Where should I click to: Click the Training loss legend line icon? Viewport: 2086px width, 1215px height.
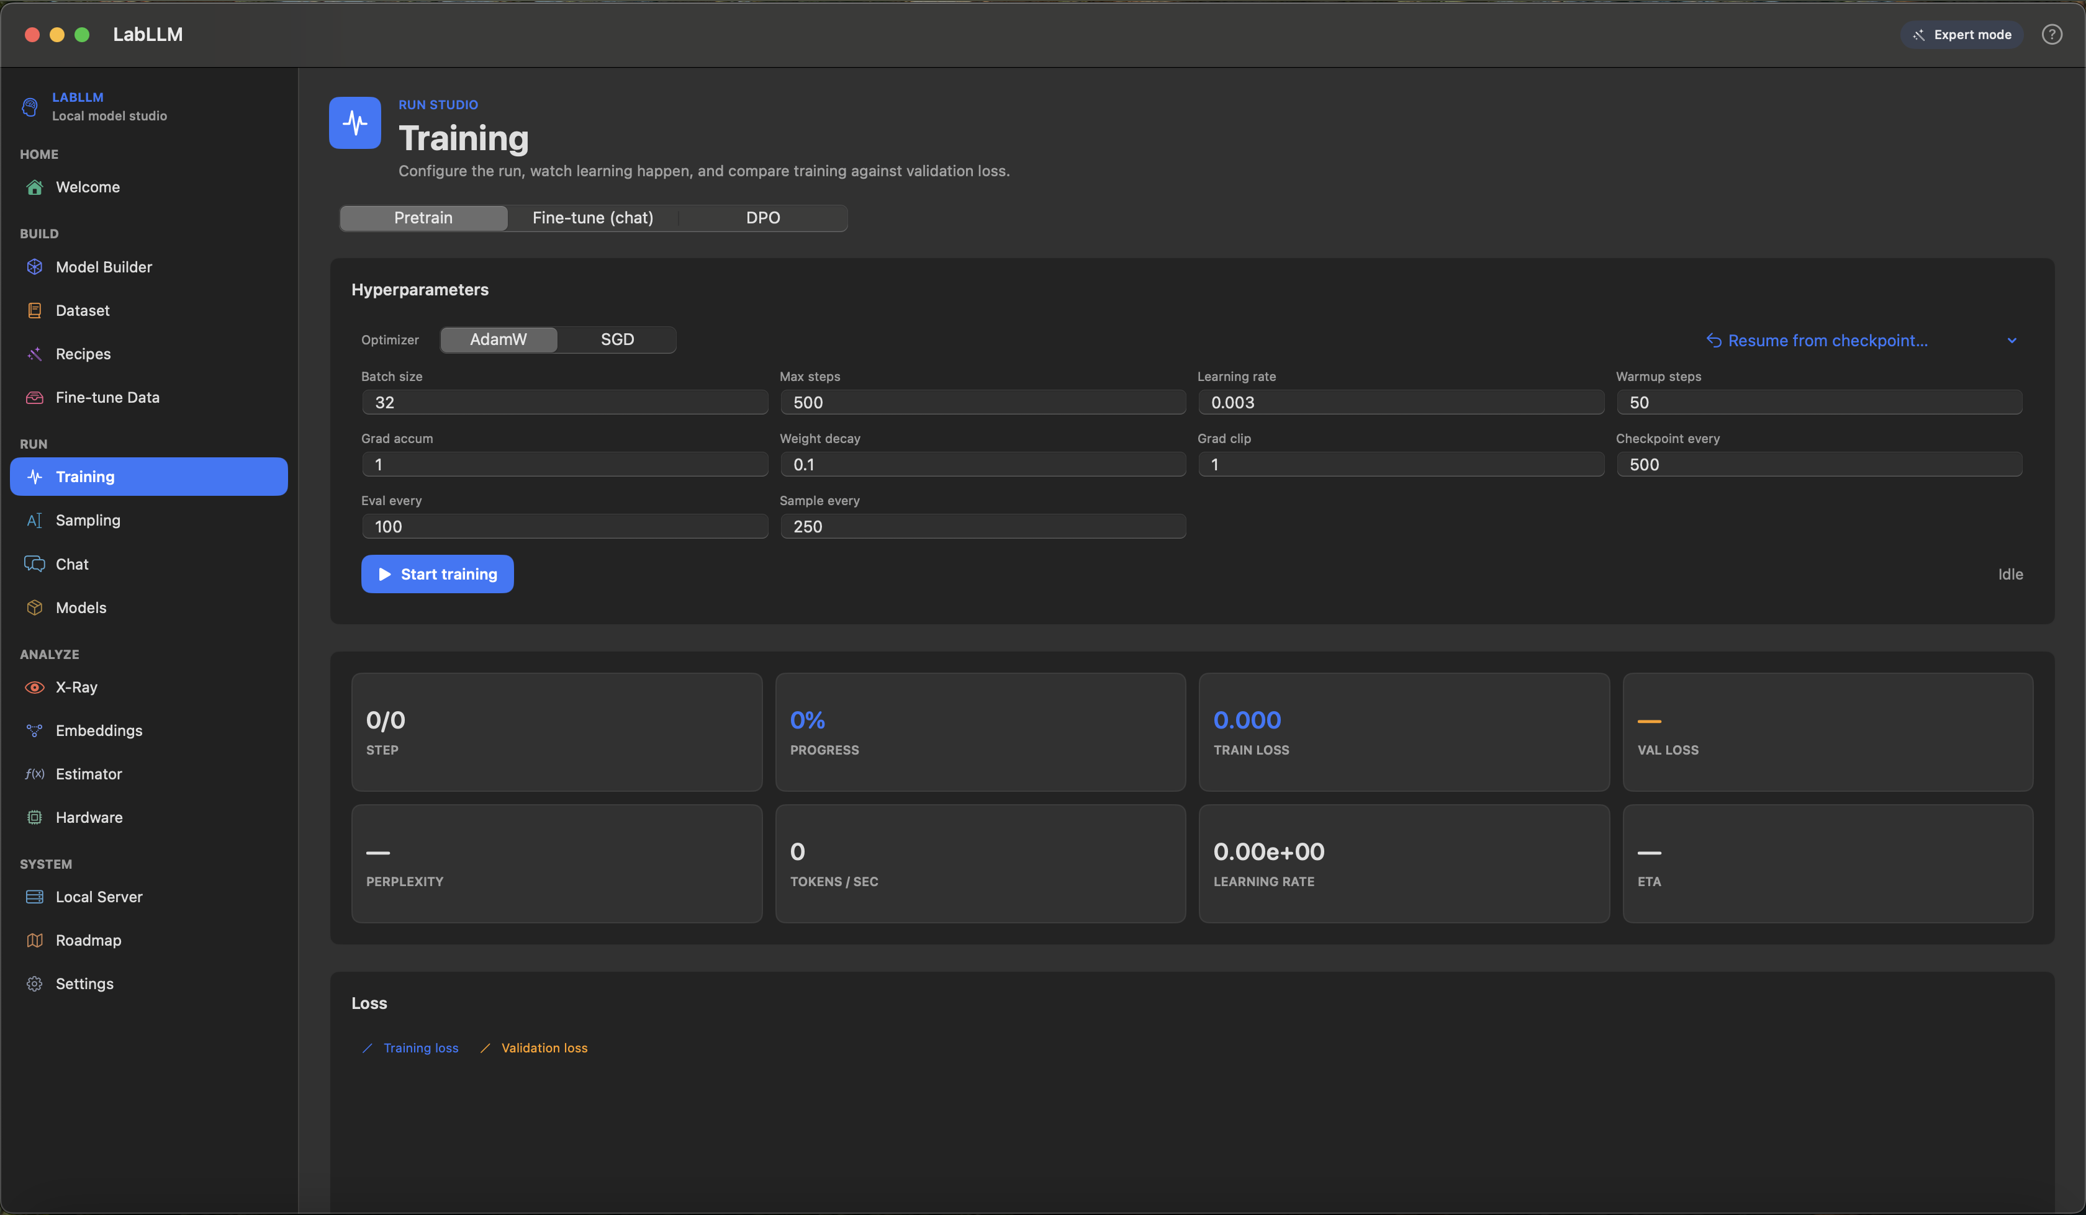click(x=368, y=1049)
